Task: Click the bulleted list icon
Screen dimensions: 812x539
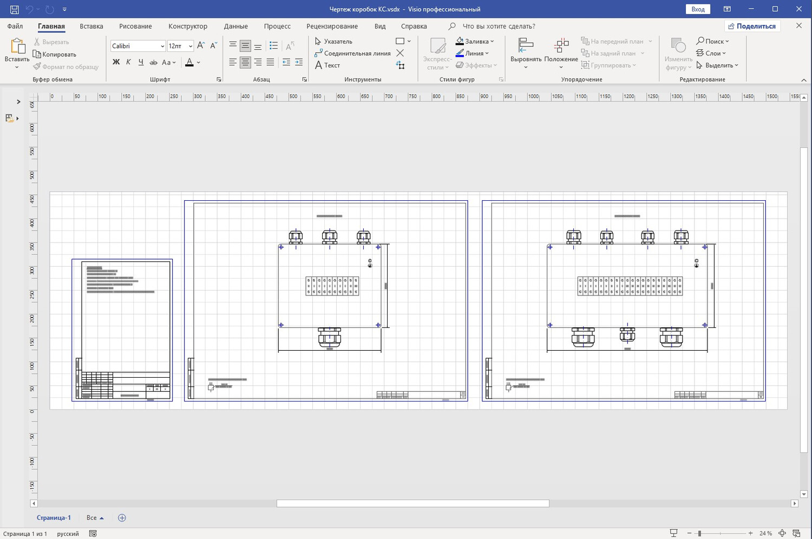Action: point(274,46)
